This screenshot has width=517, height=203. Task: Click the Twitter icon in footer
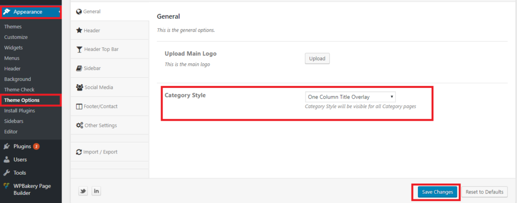pyautogui.click(x=83, y=191)
